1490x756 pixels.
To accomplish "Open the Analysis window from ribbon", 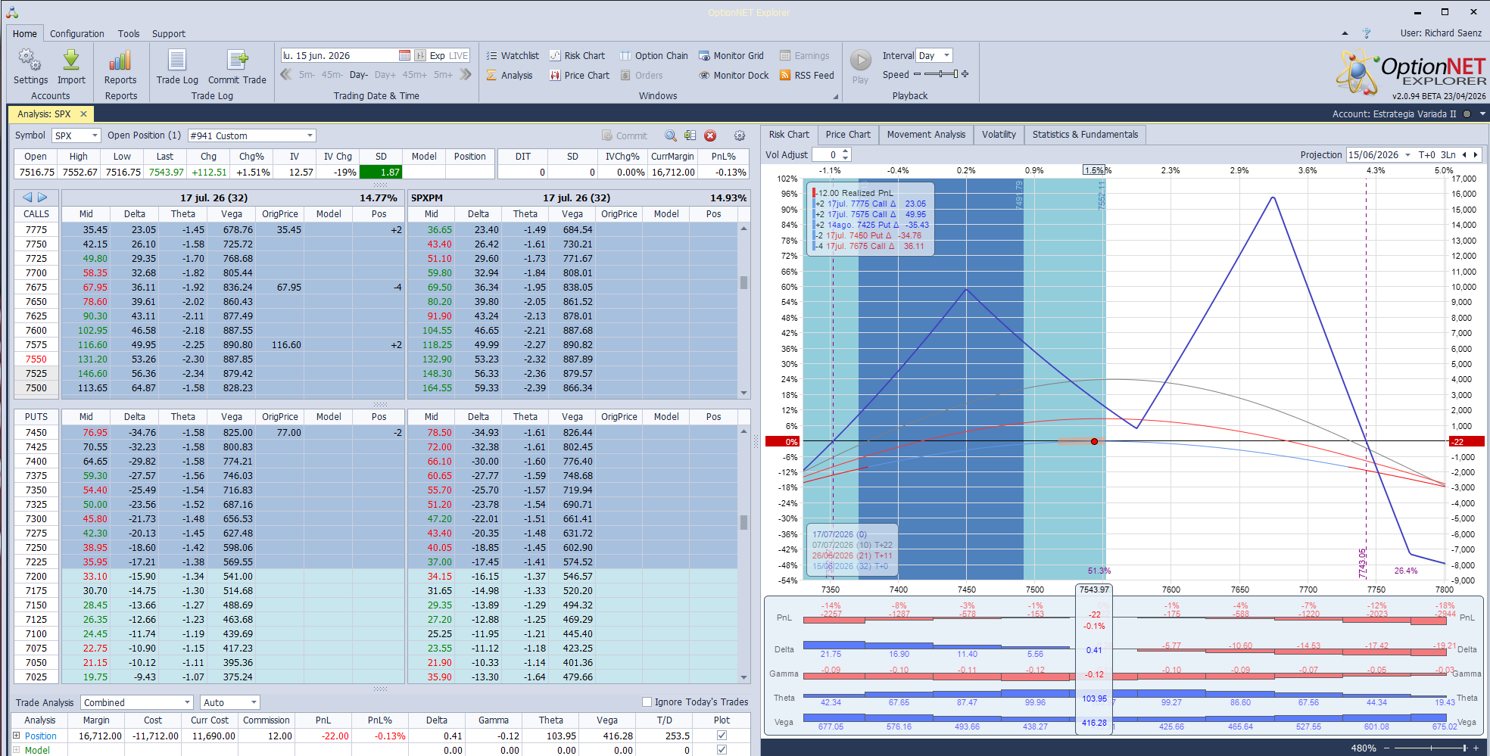I will [x=510, y=75].
